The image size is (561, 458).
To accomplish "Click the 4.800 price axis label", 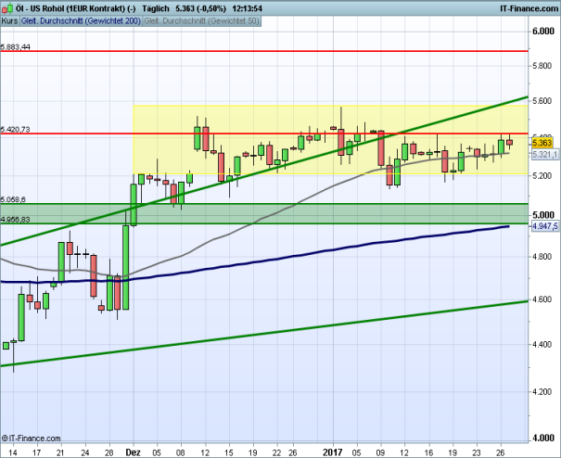I will 542,257.
